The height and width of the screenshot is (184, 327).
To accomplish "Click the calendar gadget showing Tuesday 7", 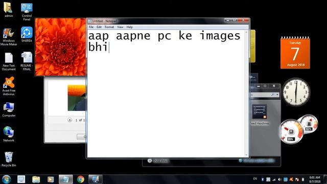I will [295, 53].
